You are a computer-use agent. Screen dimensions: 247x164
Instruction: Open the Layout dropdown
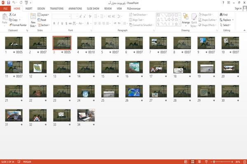tap(43, 15)
